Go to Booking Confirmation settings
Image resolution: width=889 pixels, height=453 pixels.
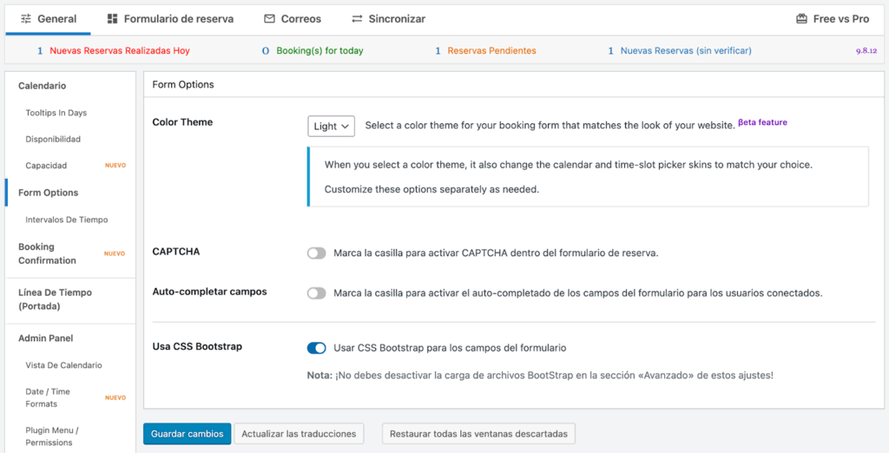click(47, 253)
